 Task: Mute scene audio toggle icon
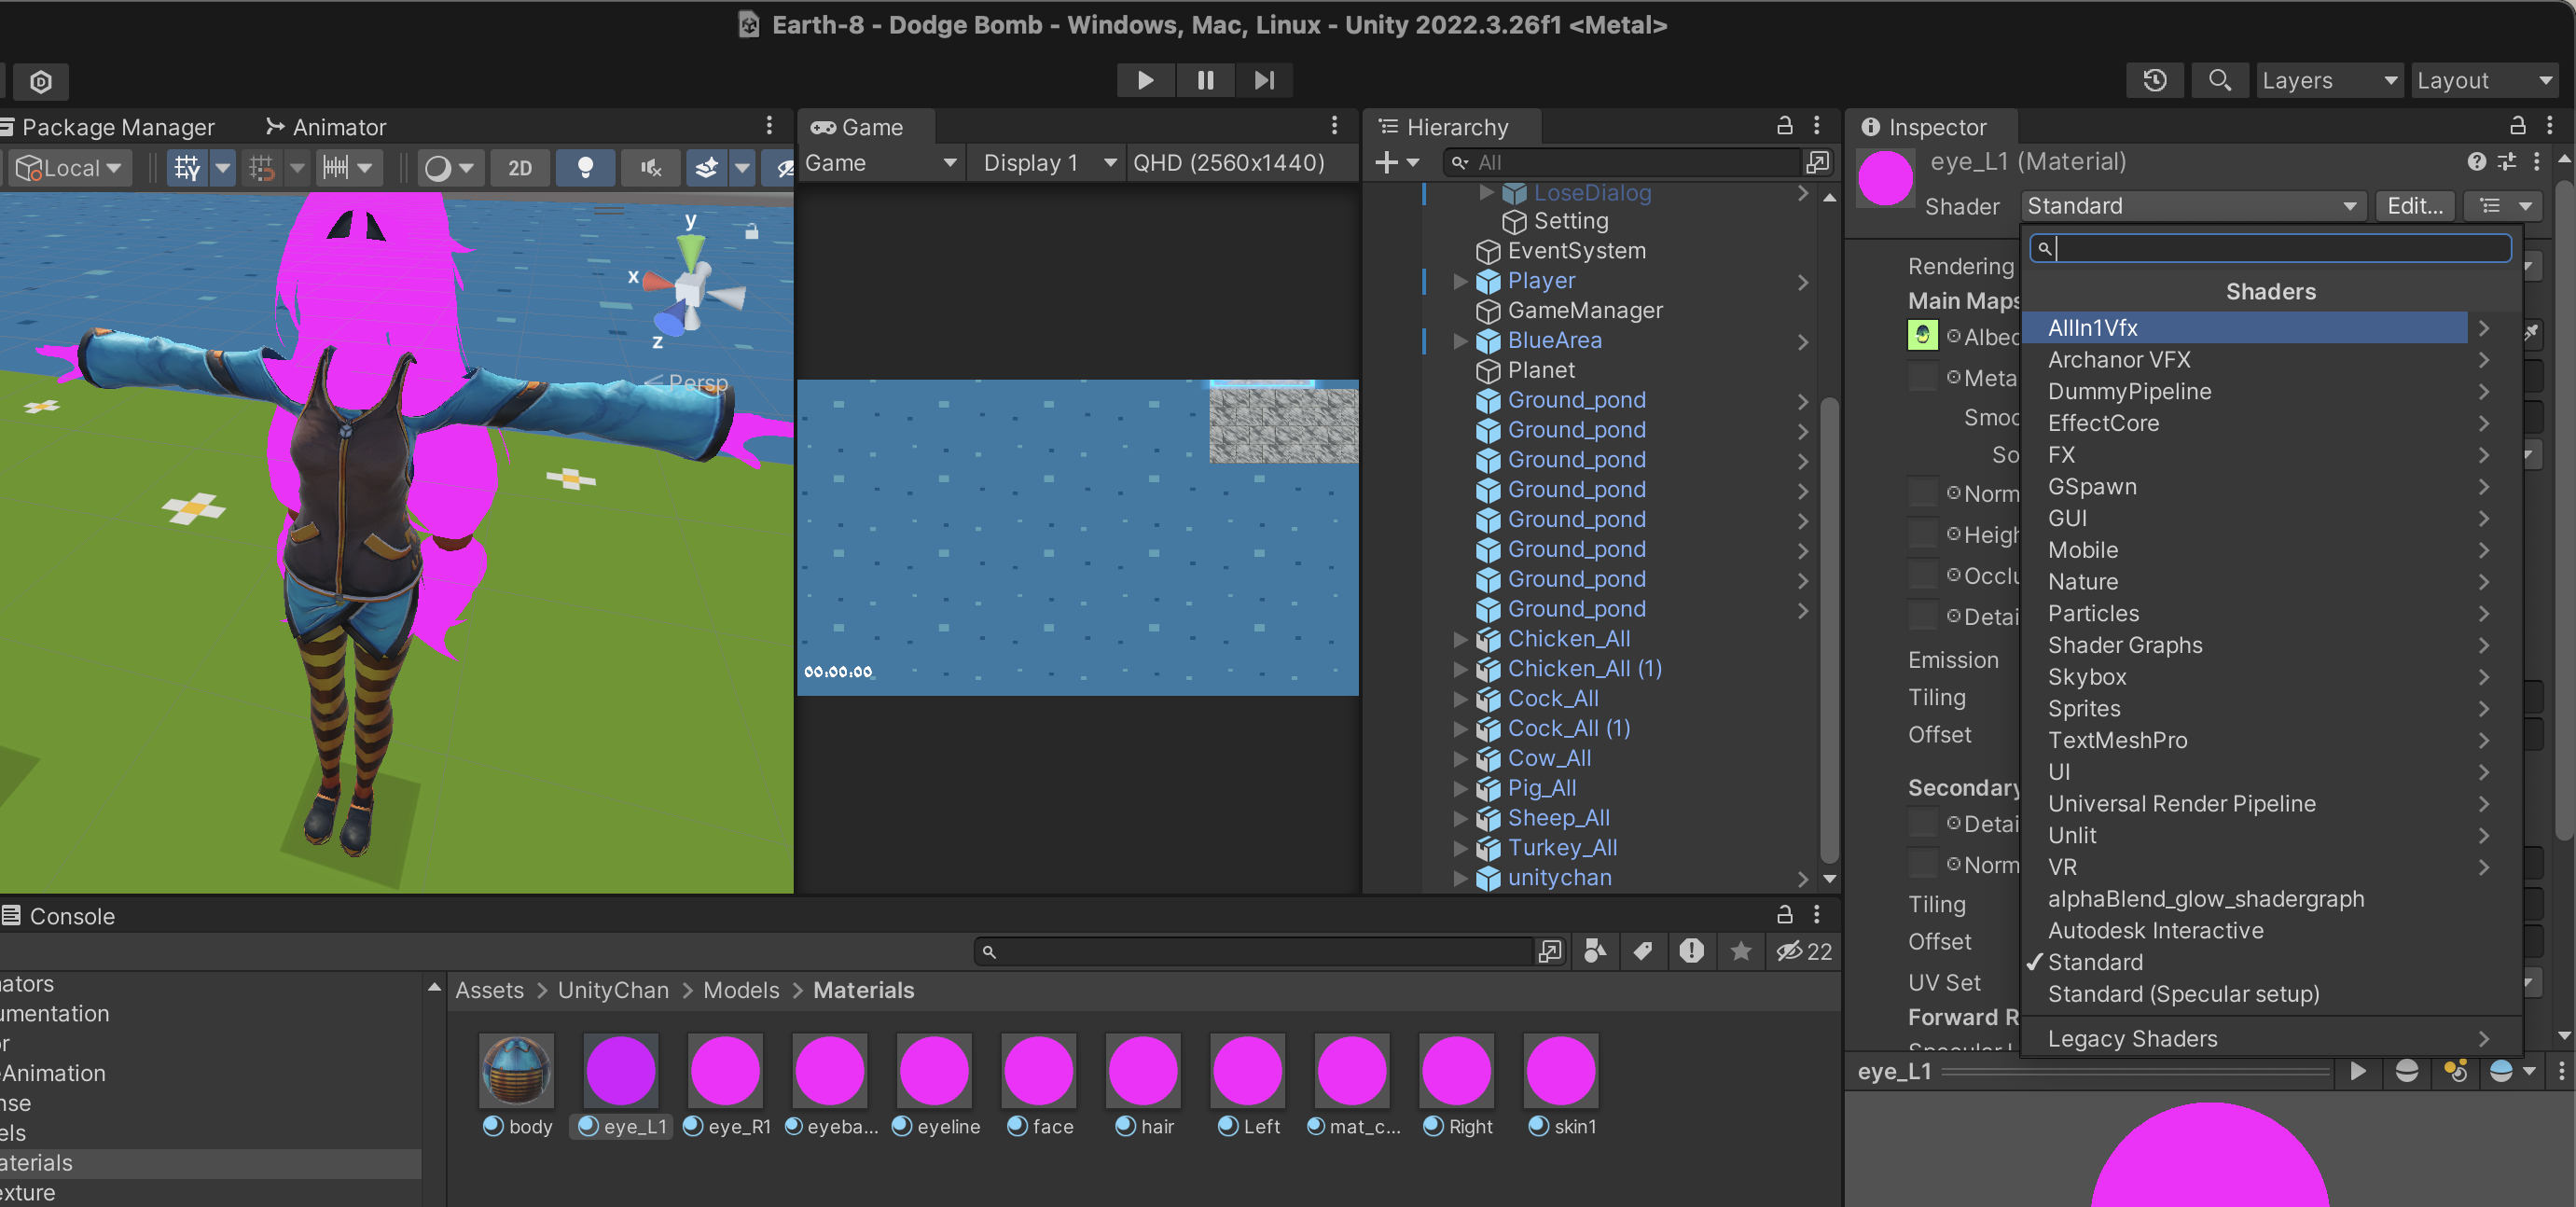tap(651, 167)
